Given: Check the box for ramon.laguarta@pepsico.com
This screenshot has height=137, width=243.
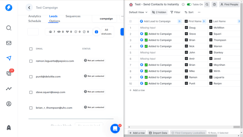Looking at the screenshot, I should pyautogui.click(x=31, y=61).
